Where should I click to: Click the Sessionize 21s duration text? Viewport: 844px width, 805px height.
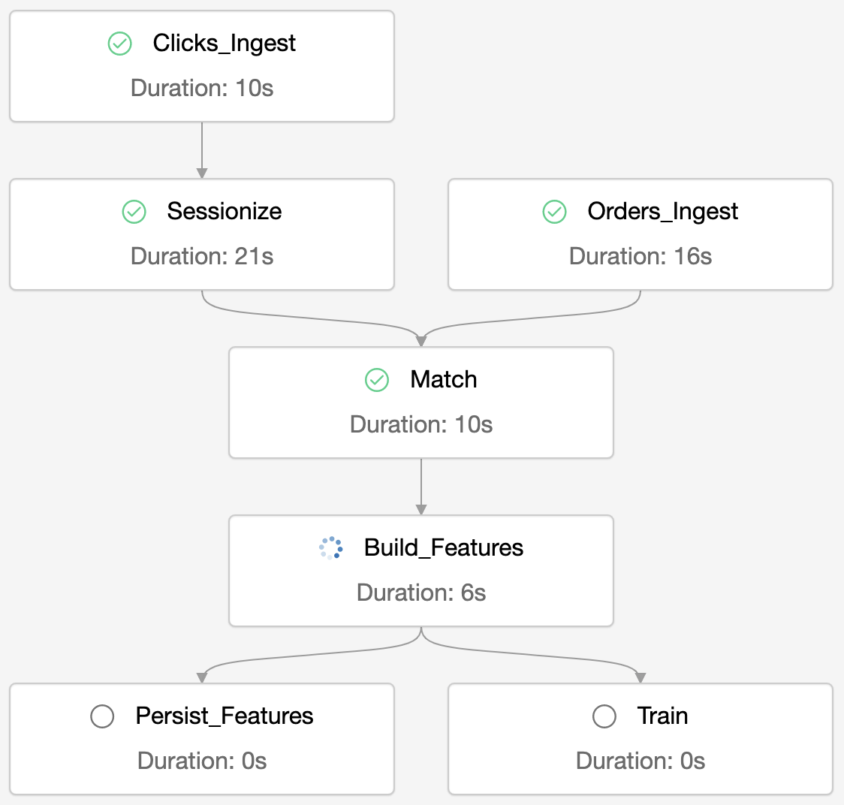pos(202,257)
